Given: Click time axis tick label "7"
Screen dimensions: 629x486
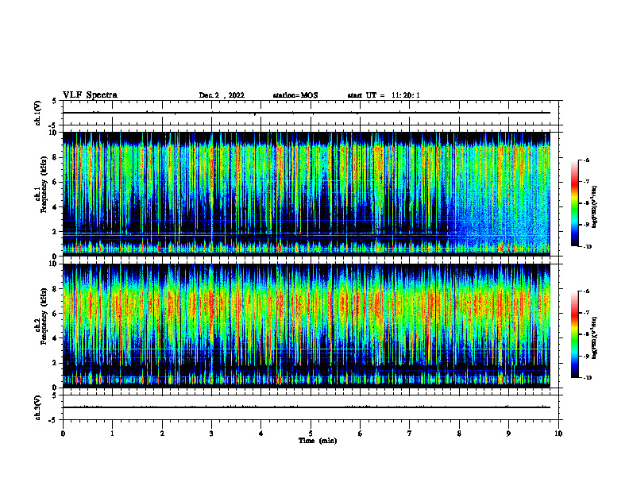Looking at the screenshot, I should click(410, 434).
